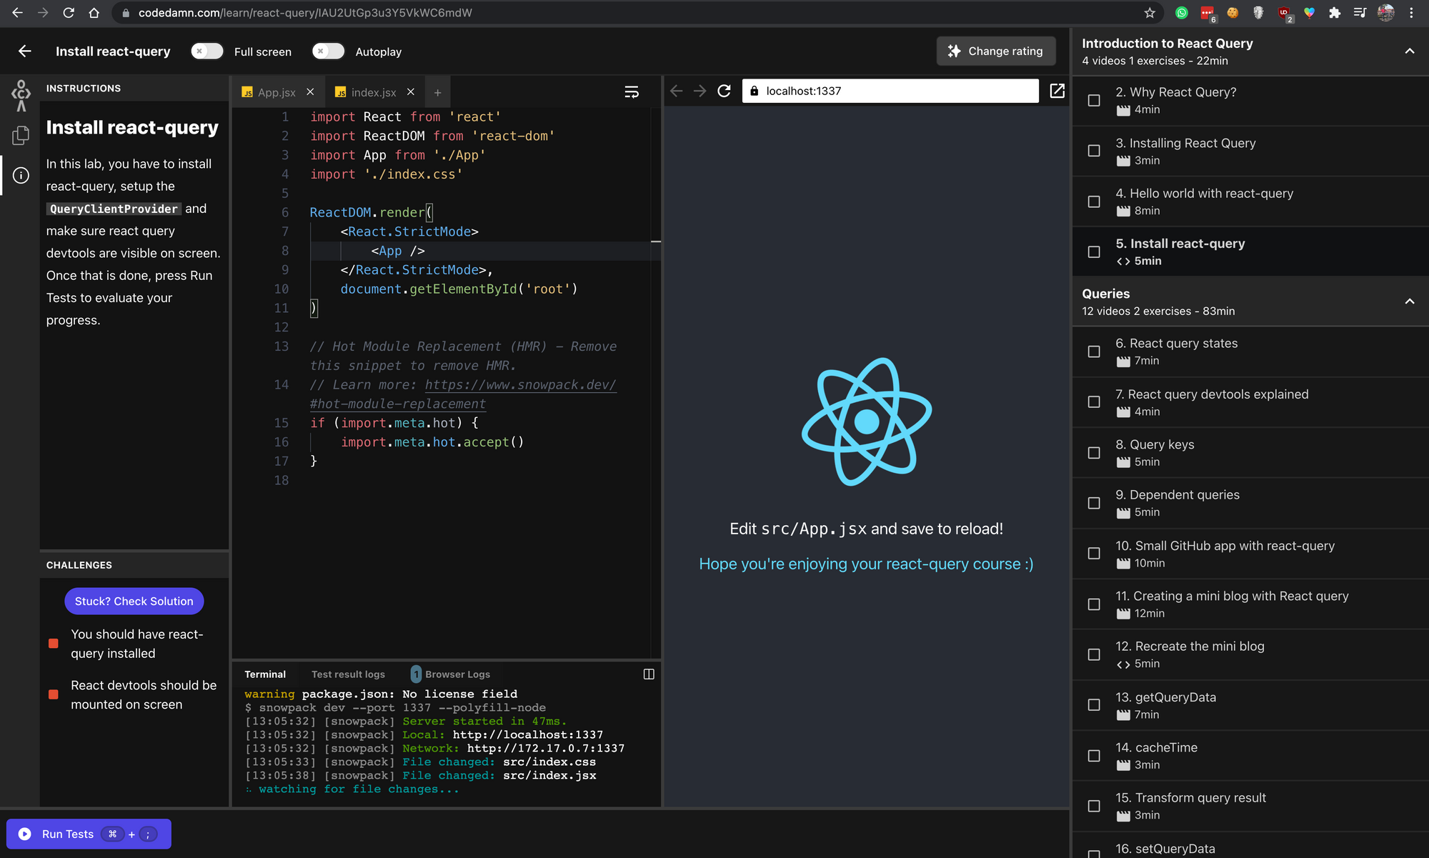
Task: Close the index.jsx editor tab
Action: [x=411, y=92]
